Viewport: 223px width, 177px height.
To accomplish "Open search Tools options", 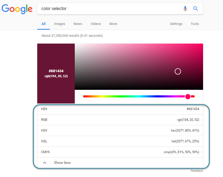I will [x=195, y=24].
